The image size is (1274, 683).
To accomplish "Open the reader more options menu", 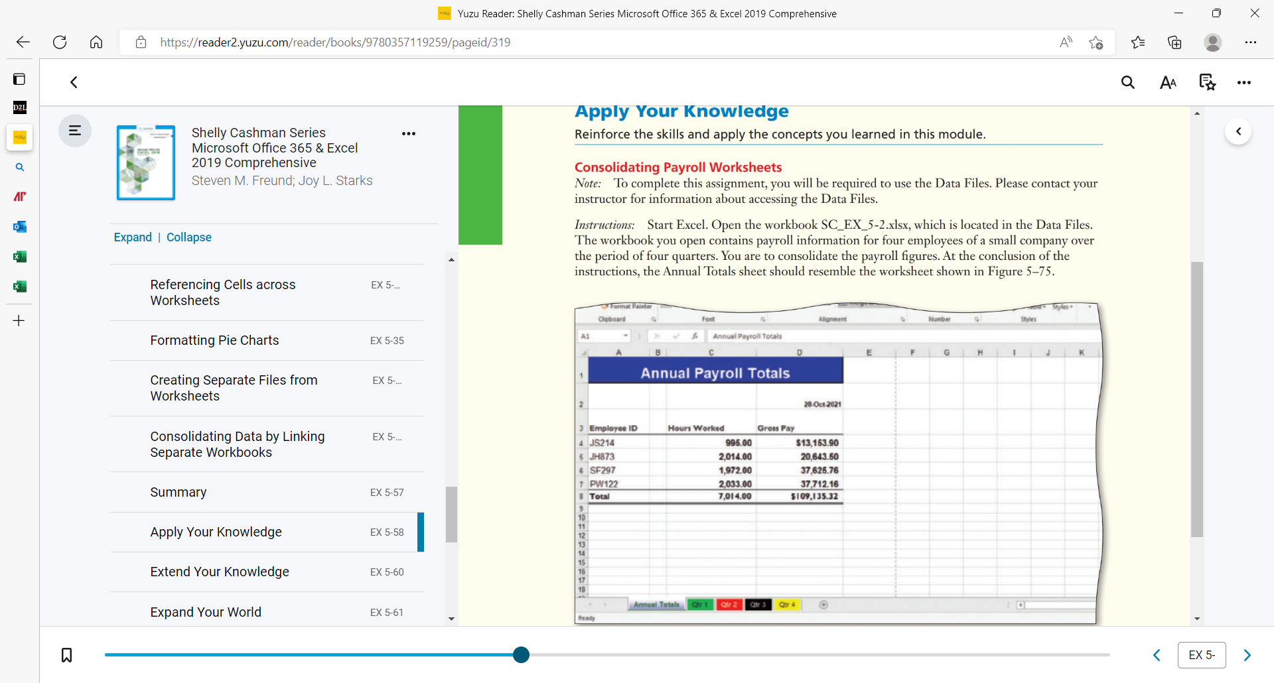I will click(x=1244, y=83).
